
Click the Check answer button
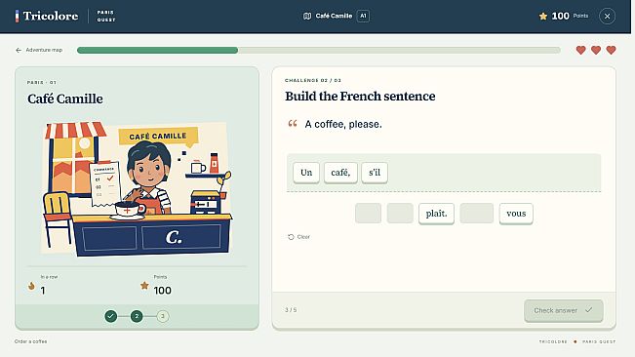(564, 310)
